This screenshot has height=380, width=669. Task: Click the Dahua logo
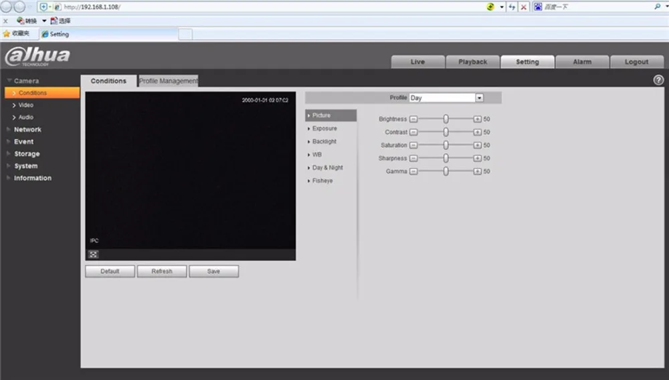pos(37,56)
